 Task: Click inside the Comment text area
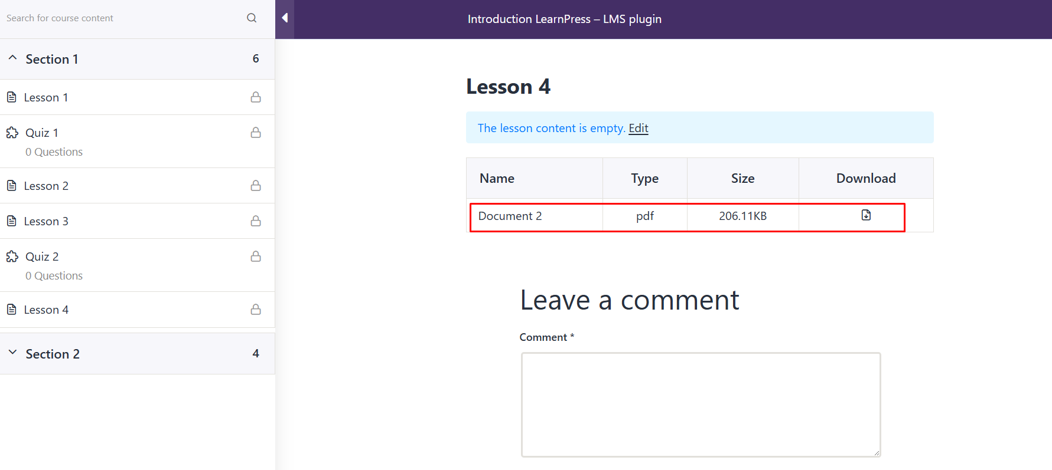701,405
